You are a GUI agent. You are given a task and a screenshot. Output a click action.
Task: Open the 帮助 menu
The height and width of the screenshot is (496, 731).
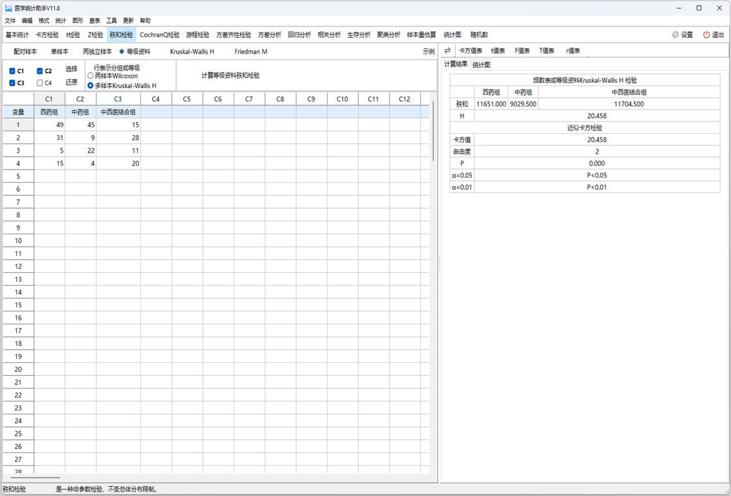pos(145,20)
